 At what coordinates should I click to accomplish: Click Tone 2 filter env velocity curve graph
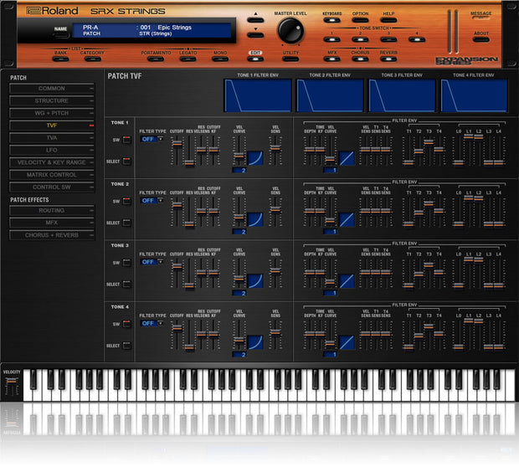(x=347, y=220)
